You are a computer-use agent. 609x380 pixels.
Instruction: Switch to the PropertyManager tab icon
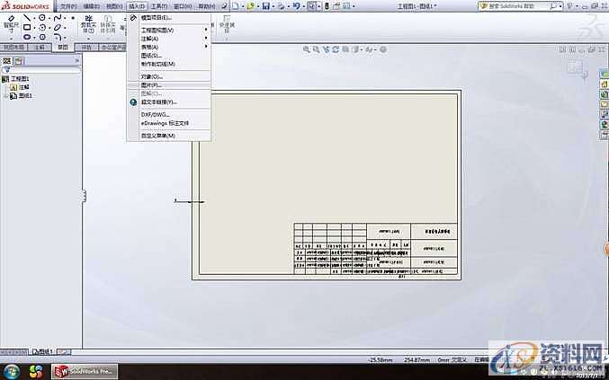pyautogui.click(x=19, y=60)
